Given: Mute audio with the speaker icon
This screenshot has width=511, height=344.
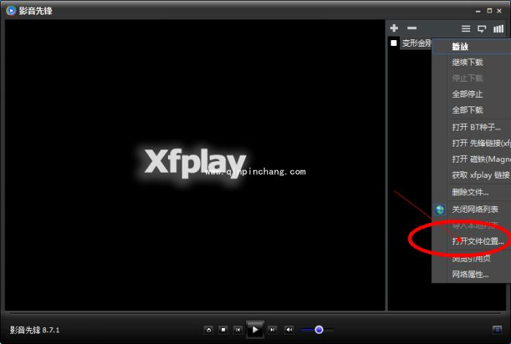Looking at the screenshot, I should [x=289, y=330].
